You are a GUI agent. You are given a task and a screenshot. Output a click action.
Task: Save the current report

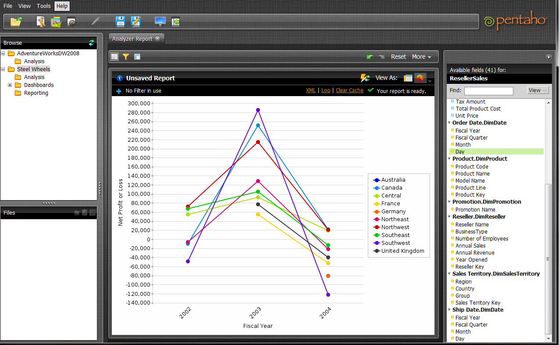pos(119,21)
